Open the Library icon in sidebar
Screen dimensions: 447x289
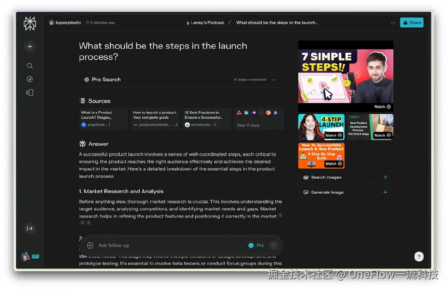[30, 92]
